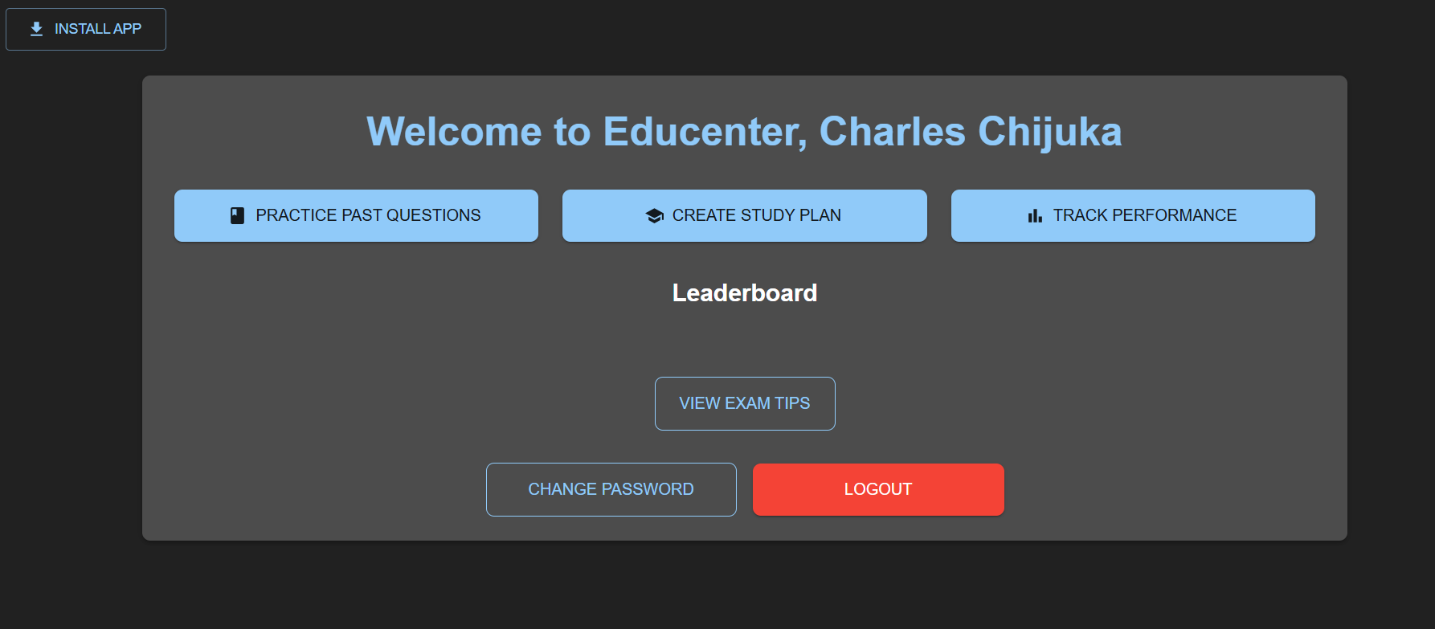The height and width of the screenshot is (629, 1435).
Task: Click the word "TIPS" on View Exam Tips
Action: point(792,403)
